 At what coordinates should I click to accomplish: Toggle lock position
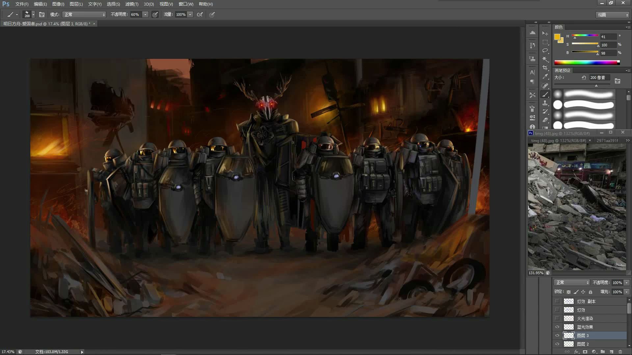583,292
